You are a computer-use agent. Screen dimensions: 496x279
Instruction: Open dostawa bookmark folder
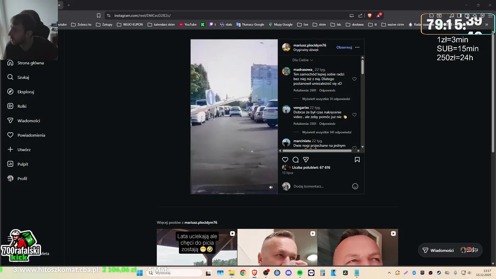(x=355, y=24)
